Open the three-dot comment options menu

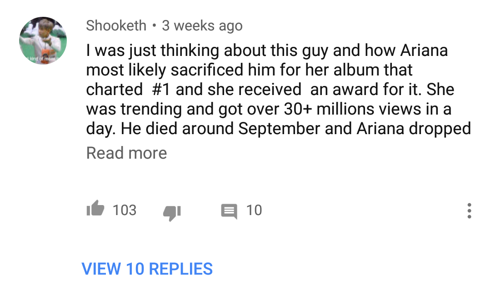pos(469,211)
